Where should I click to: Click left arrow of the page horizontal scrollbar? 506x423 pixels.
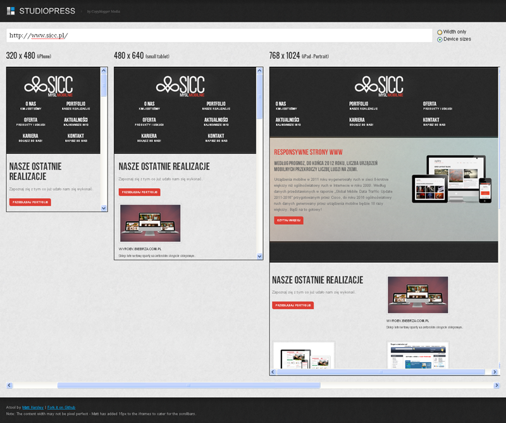(9, 385)
